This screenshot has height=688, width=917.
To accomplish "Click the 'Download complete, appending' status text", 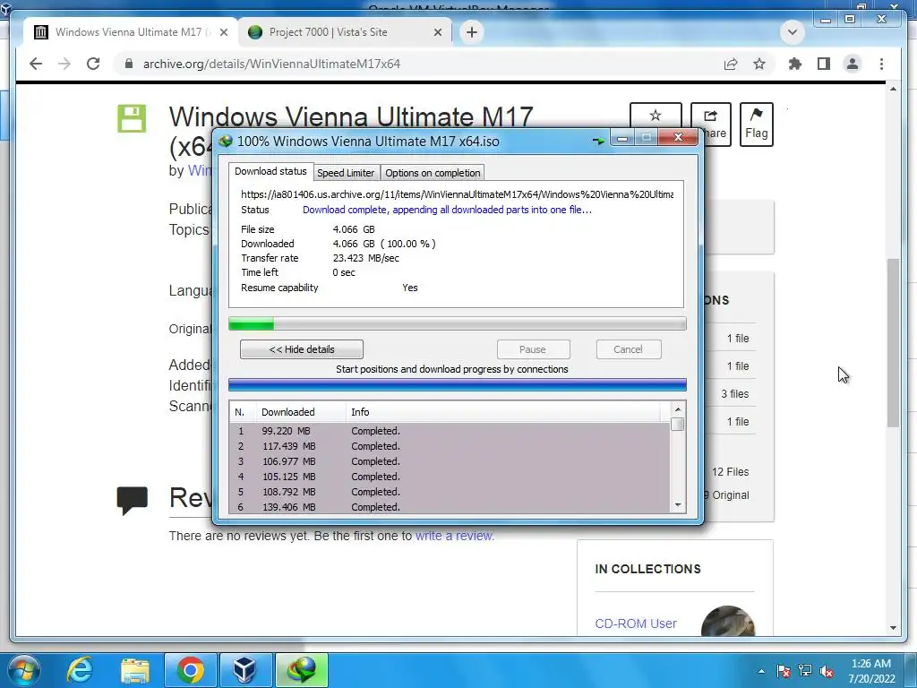I will [448, 210].
